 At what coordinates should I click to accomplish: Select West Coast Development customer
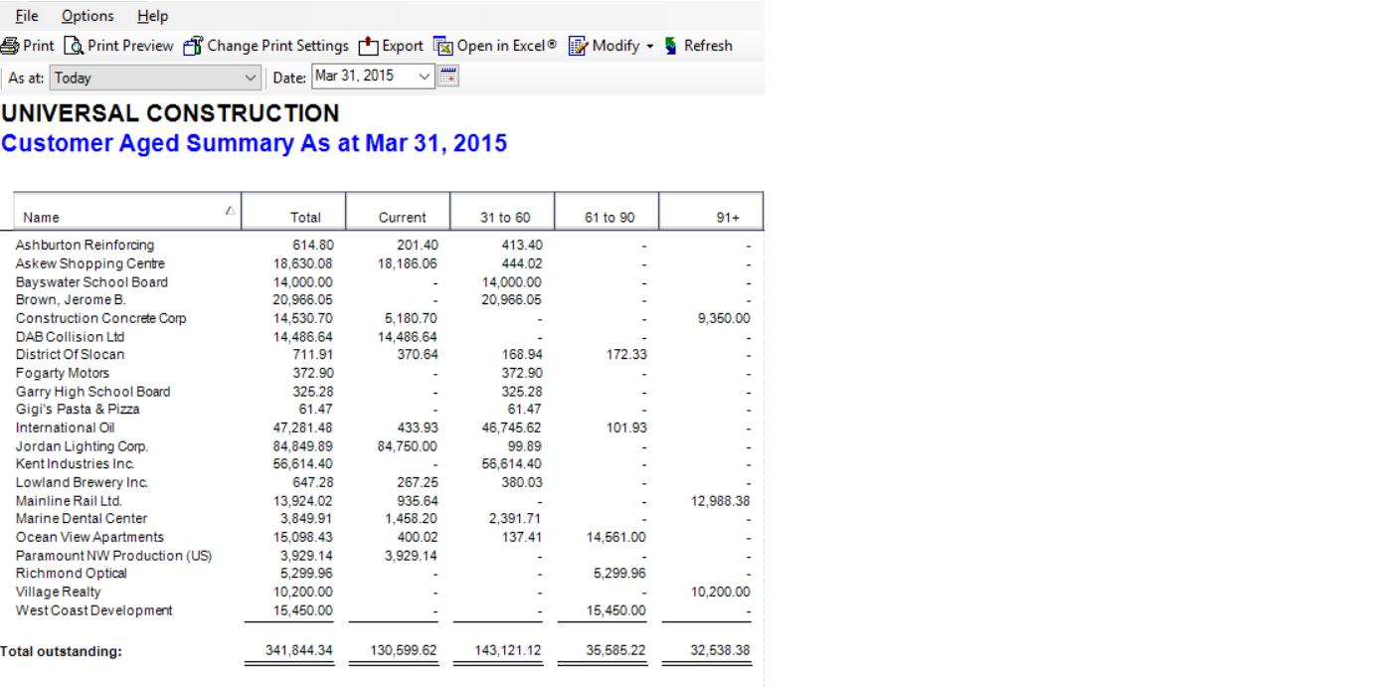coord(93,610)
